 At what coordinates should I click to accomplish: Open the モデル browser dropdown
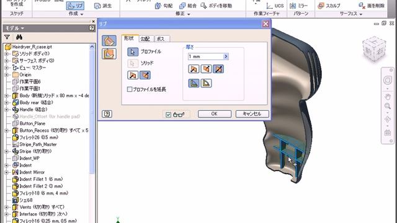(15, 28)
